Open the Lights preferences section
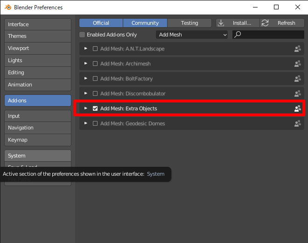Image resolution: width=308 pixels, height=243 pixels. (38, 60)
